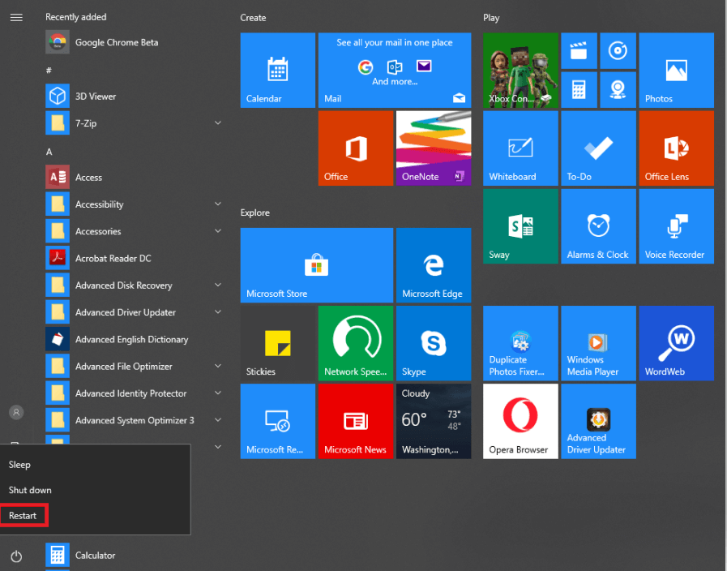Screen dimensions: 727x571
Task: Launch the WordWeb tile
Action: click(676, 342)
